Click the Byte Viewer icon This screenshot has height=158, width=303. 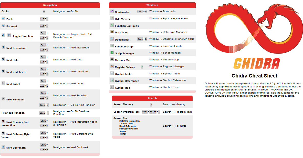pyautogui.click(x=112, y=18)
